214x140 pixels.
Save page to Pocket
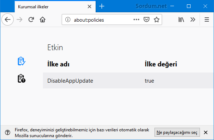click(x=147, y=19)
